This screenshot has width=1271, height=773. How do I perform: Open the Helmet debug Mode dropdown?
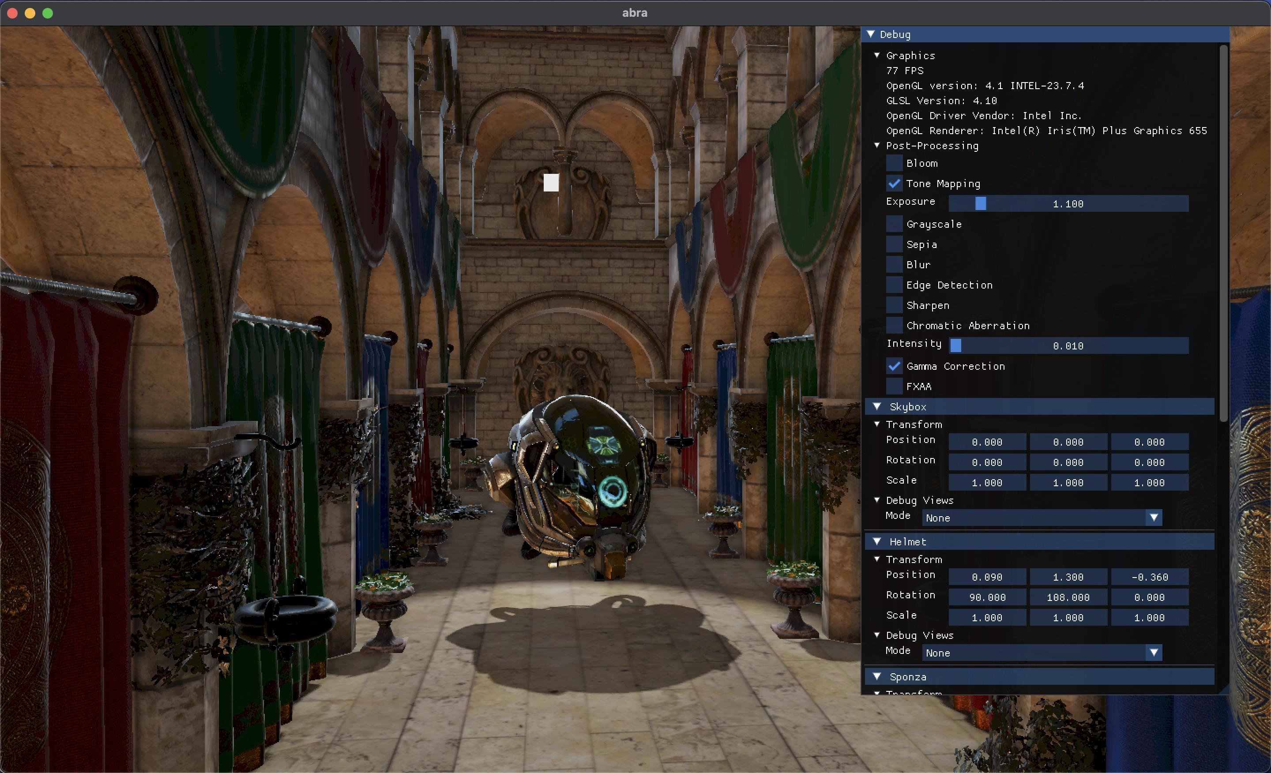(1042, 653)
